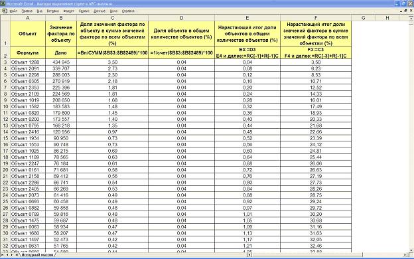Click the horizontal scrollbar left arrow
The height and width of the screenshot is (259, 414).
(x=249, y=255)
